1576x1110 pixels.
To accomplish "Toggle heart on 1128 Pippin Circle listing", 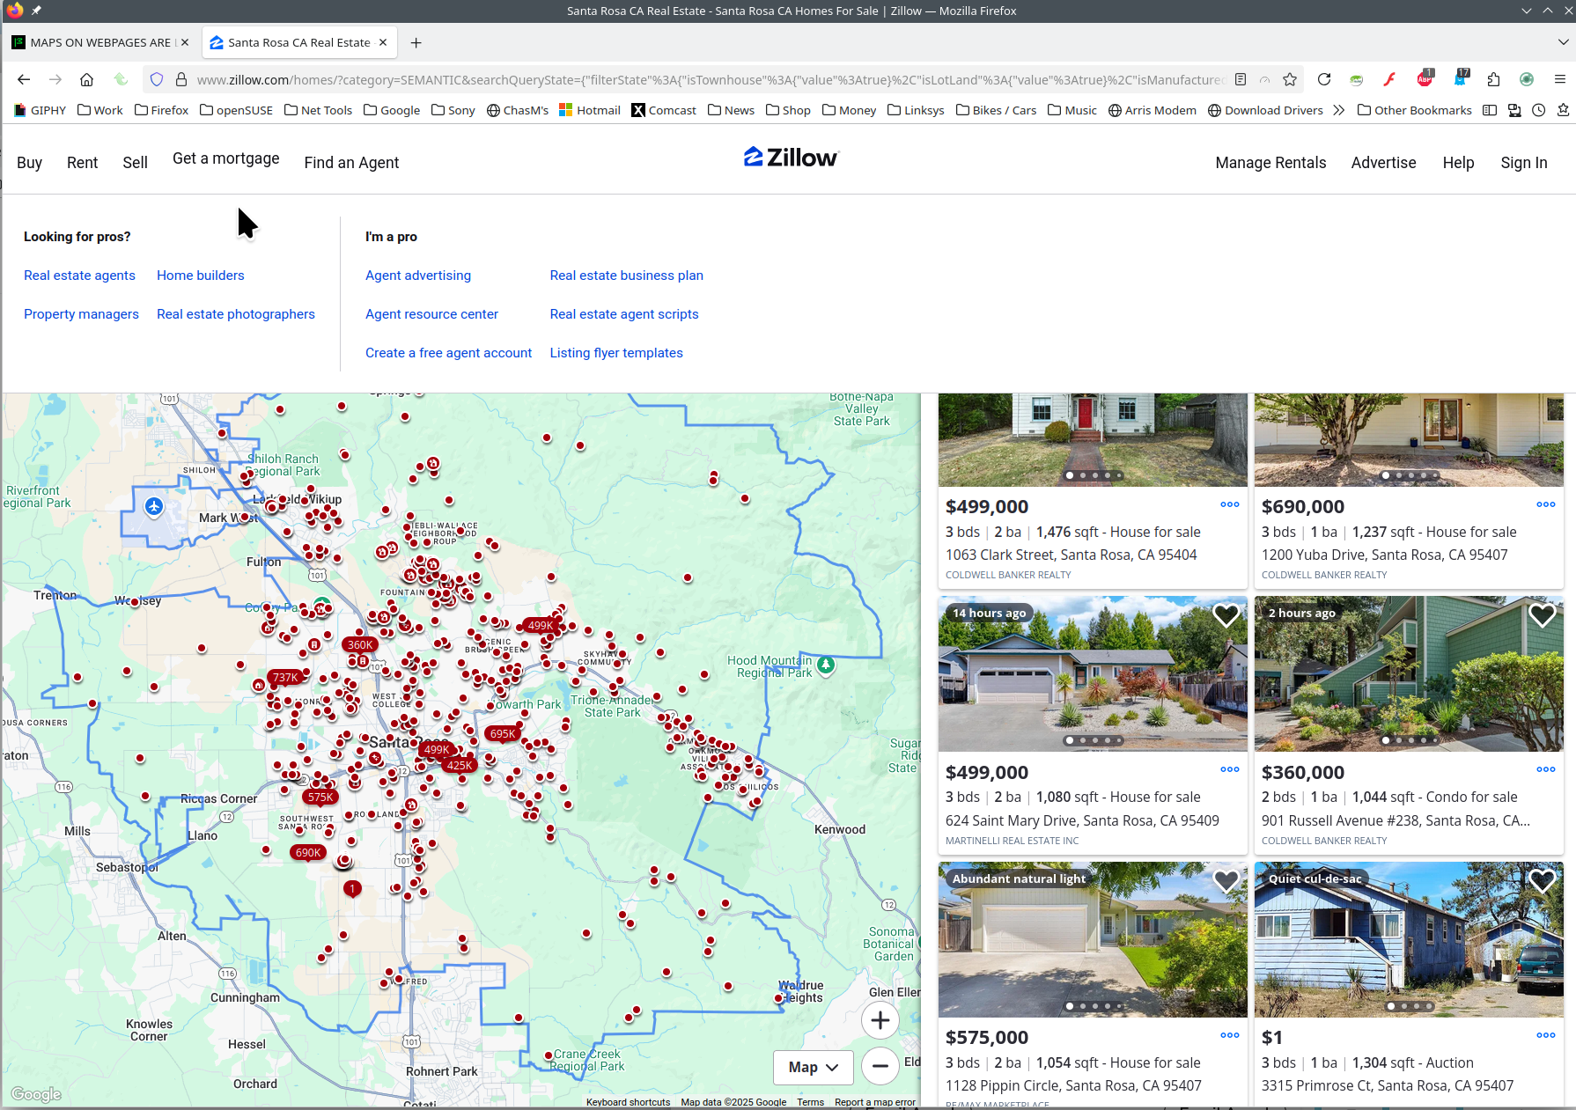I will coord(1226,880).
